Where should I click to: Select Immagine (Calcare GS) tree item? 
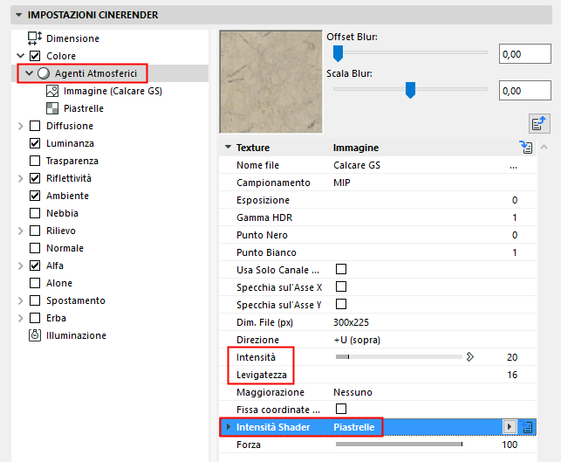(113, 91)
